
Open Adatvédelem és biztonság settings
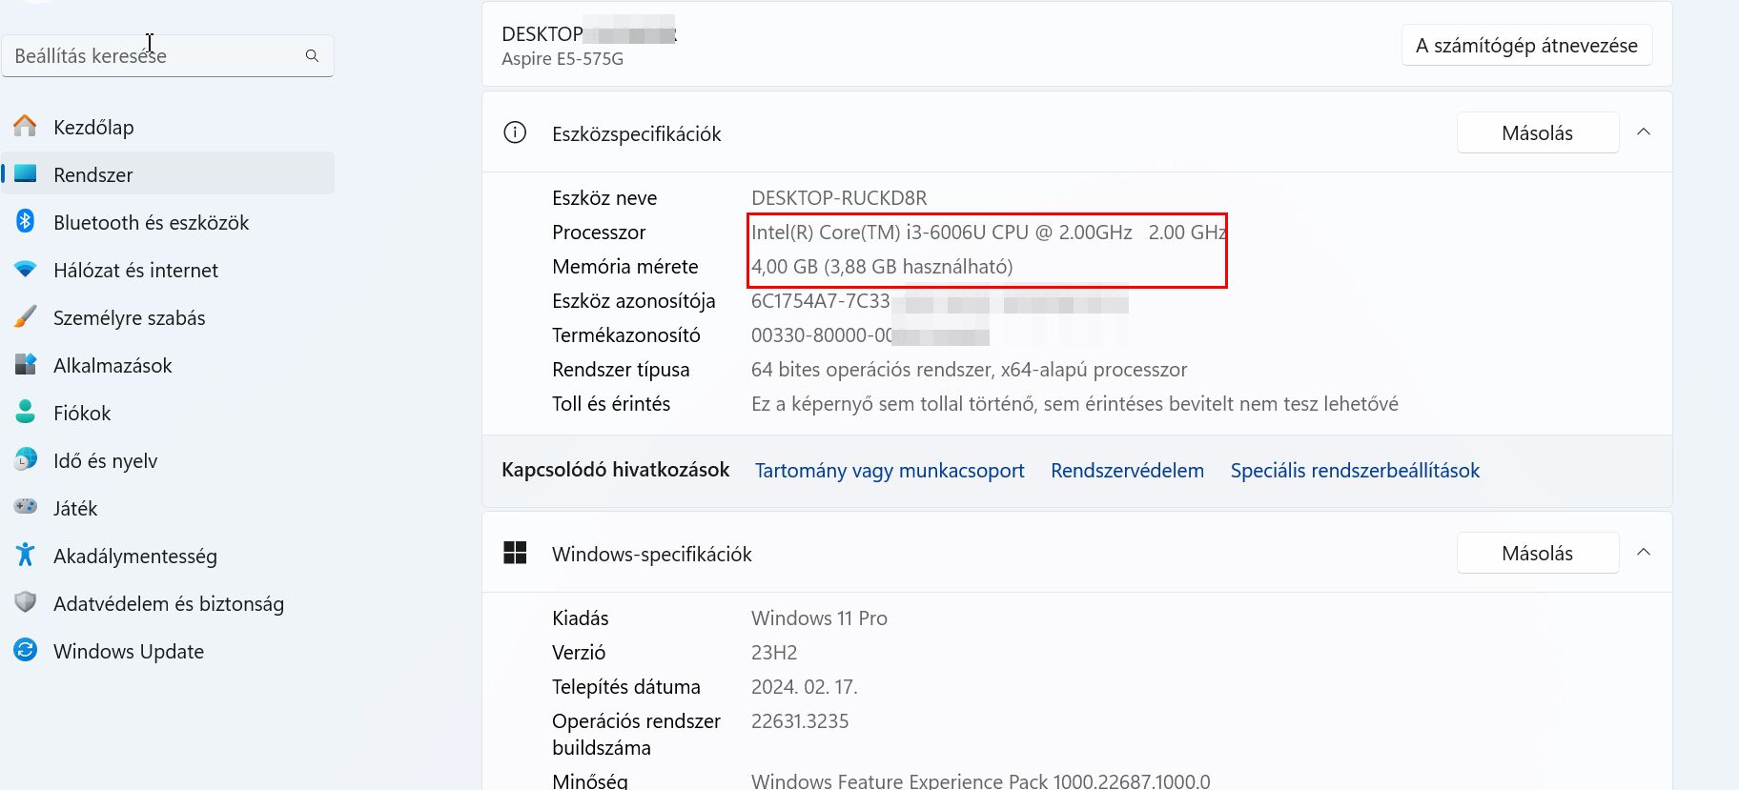169,603
